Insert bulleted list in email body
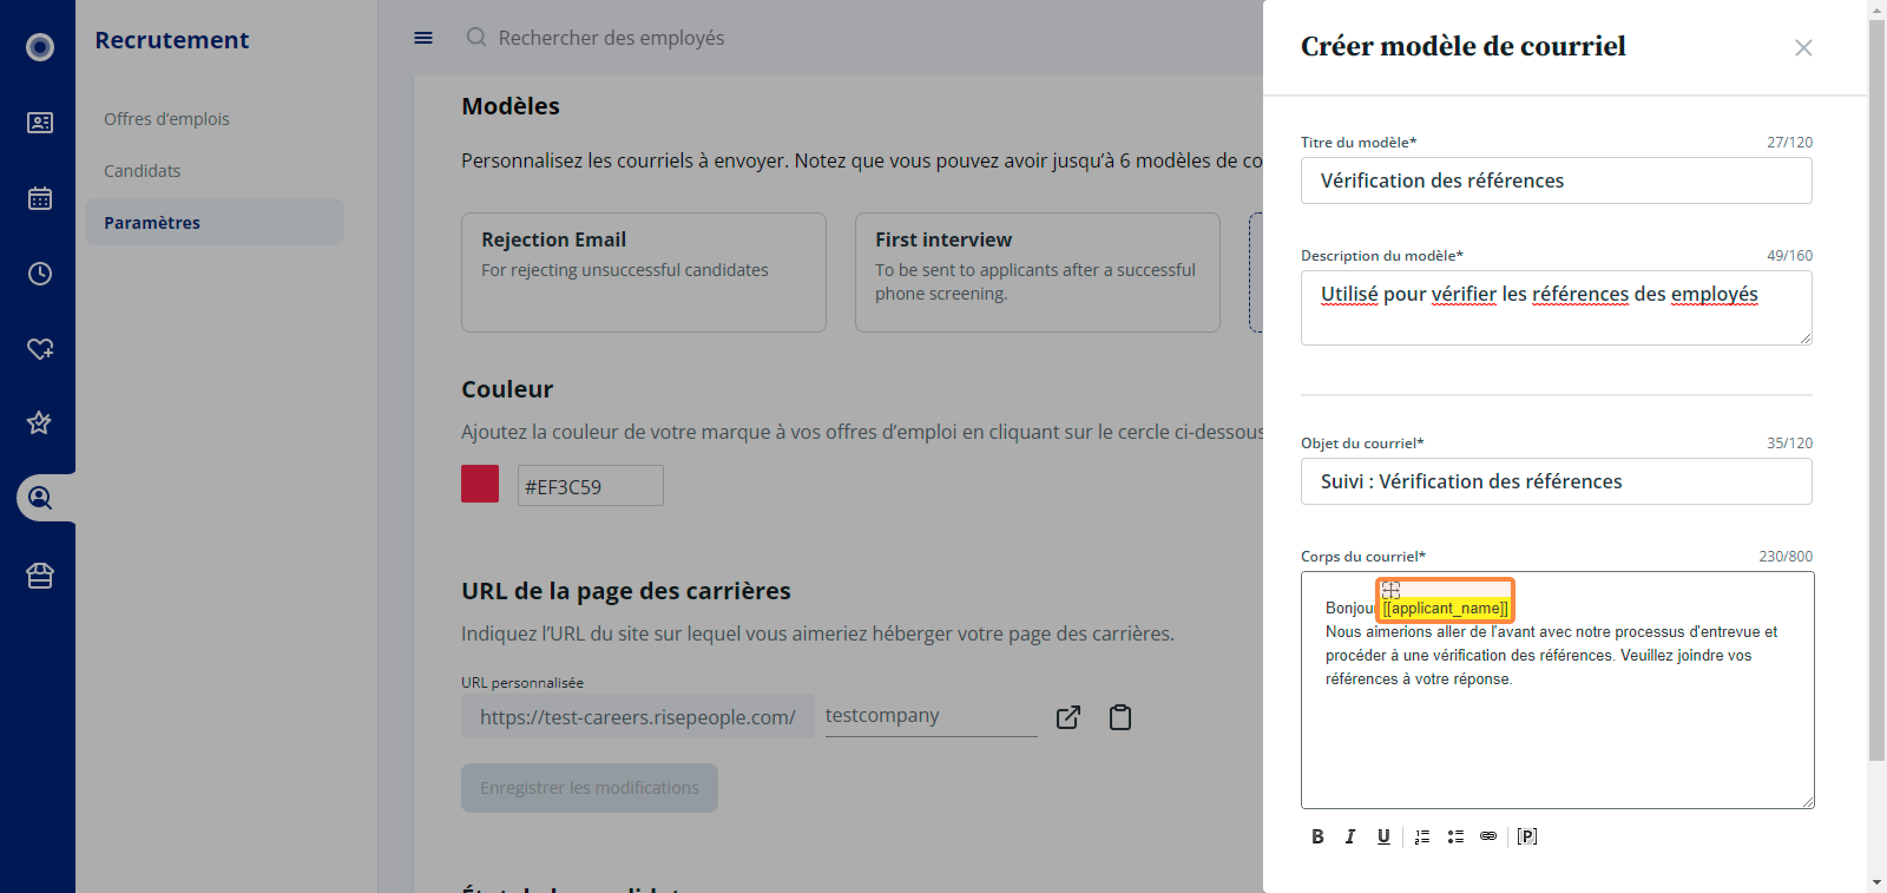This screenshot has width=1887, height=893. tap(1455, 836)
